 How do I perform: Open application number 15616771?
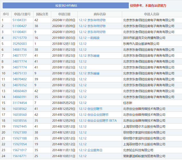[20, 156]
